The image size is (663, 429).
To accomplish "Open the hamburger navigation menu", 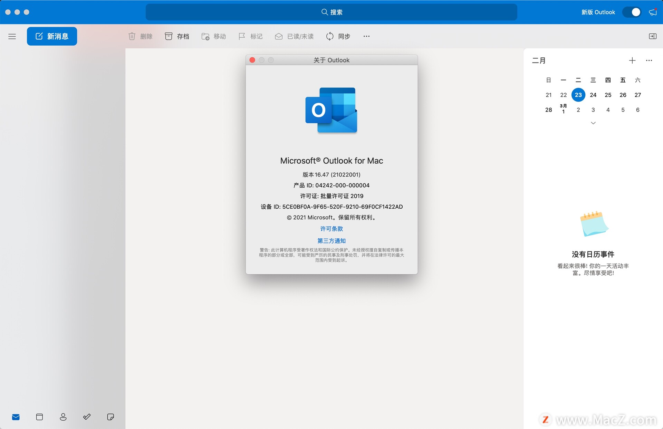I will [x=12, y=36].
